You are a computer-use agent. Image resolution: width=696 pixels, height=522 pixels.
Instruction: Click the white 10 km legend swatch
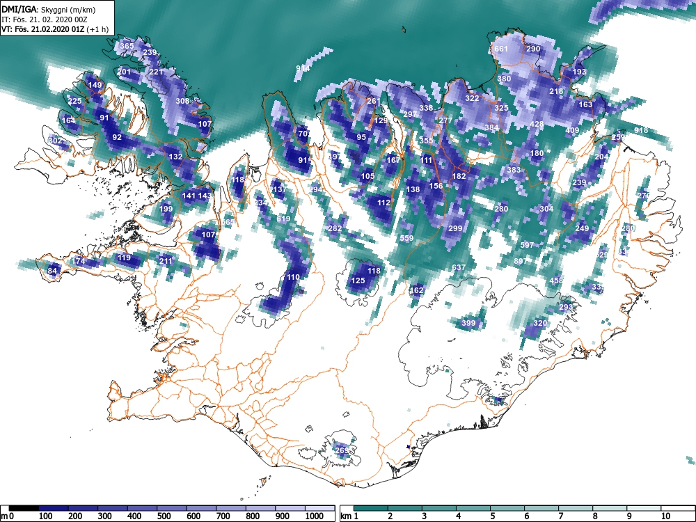[677, 508]
